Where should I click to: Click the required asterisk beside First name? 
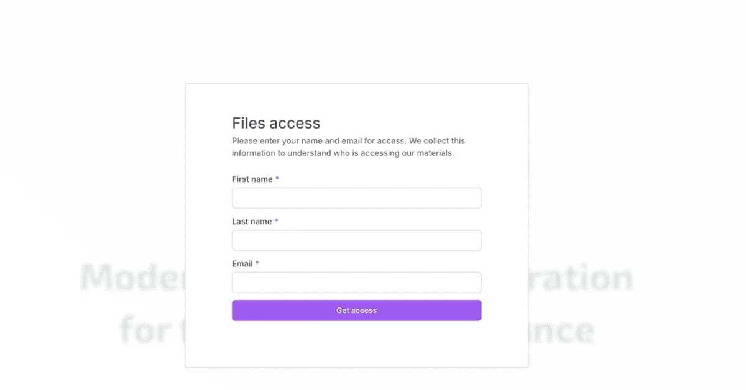(x=277, y=179)
